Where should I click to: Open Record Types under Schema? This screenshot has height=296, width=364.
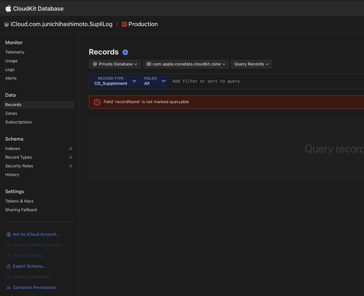19,157
